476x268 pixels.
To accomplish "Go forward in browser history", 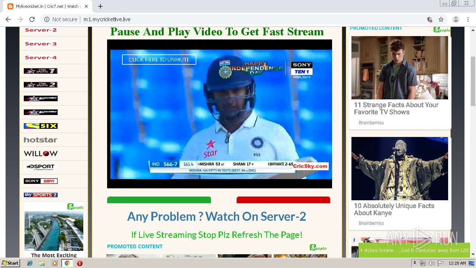I will pos(20,19).
